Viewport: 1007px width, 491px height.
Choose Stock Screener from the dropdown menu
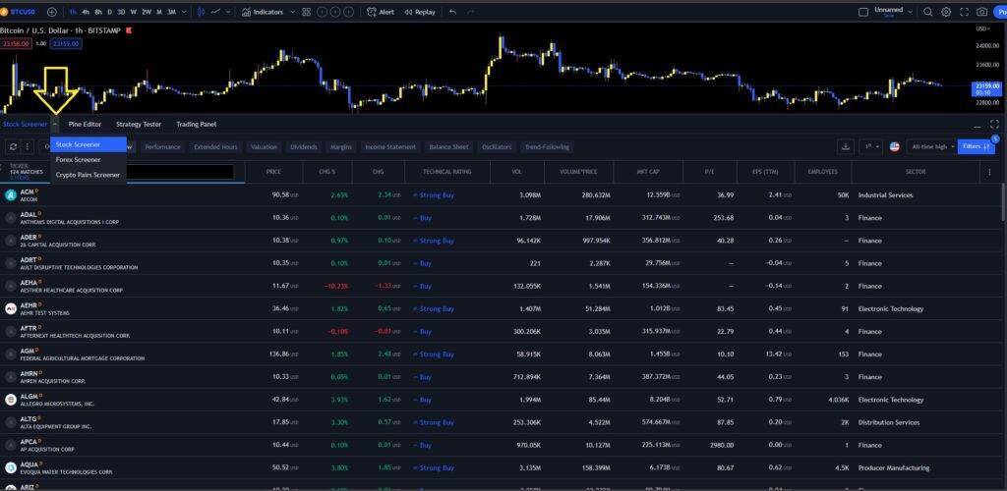[x=89, y=144]
